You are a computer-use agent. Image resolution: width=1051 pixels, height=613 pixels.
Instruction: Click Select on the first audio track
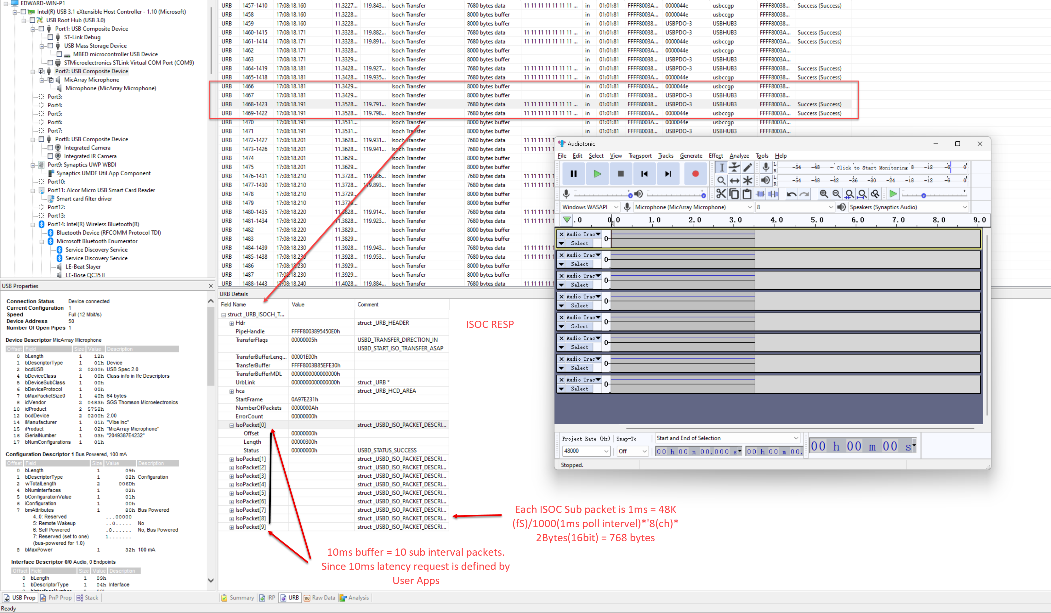[579, 243]
